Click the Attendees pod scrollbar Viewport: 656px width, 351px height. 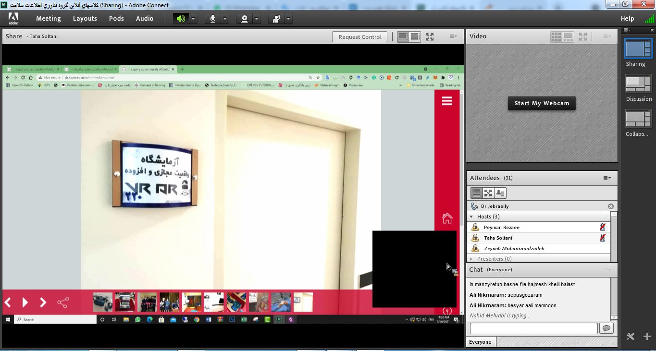coord(614,236)
